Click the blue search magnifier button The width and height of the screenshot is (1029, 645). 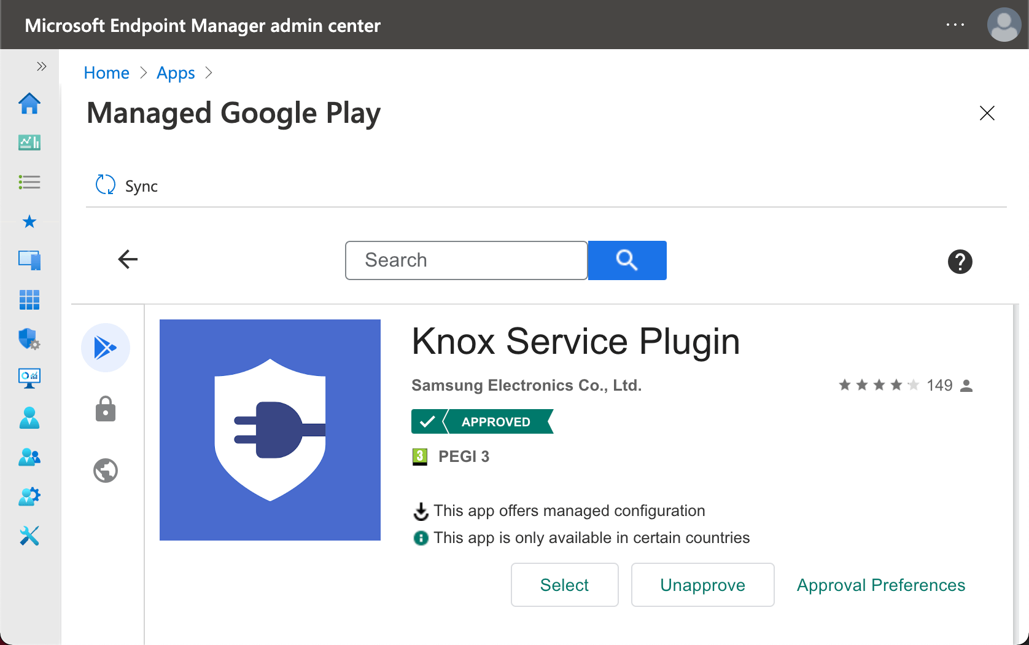627,260
